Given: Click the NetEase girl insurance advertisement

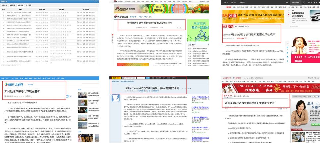Looking at the screenshot, I should coord(306,50).
